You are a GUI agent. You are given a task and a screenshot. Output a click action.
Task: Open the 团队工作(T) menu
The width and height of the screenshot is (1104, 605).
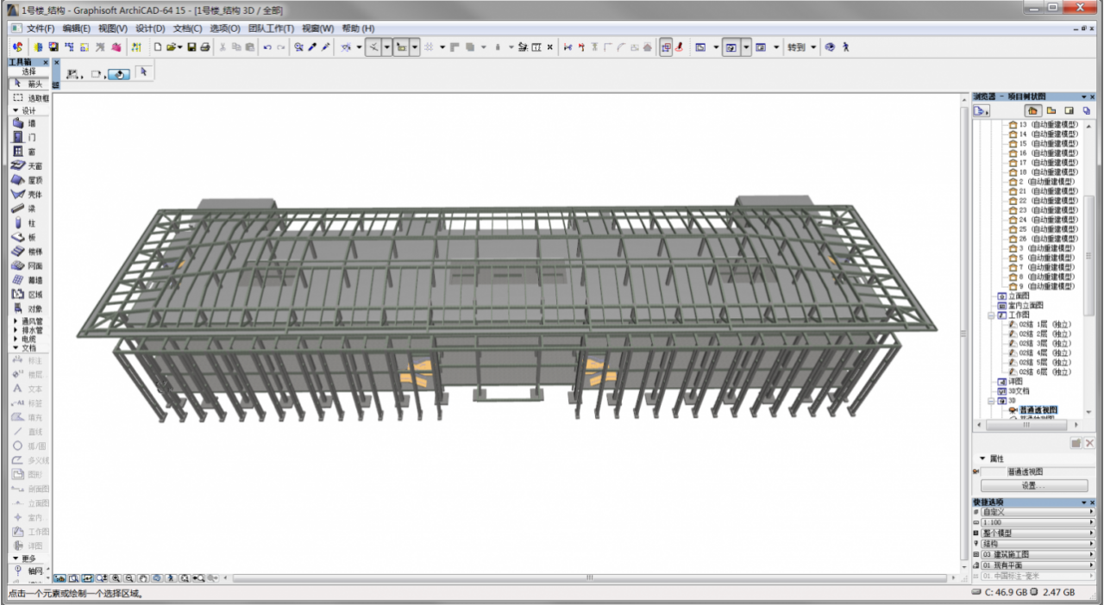[x=271, y=28]
